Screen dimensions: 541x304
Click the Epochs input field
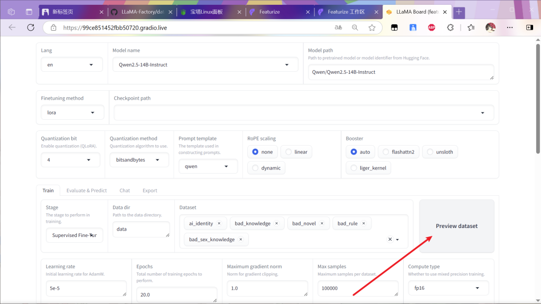coord(176,294)
